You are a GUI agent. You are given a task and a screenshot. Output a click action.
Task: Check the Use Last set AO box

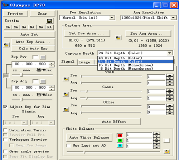coord(69,145)
